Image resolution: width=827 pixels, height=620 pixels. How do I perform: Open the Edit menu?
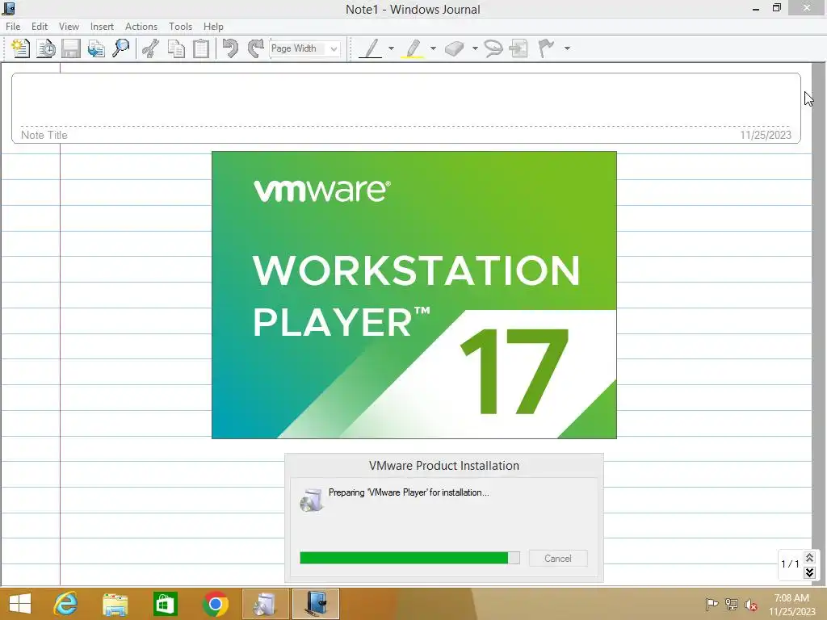coord(40,27)
